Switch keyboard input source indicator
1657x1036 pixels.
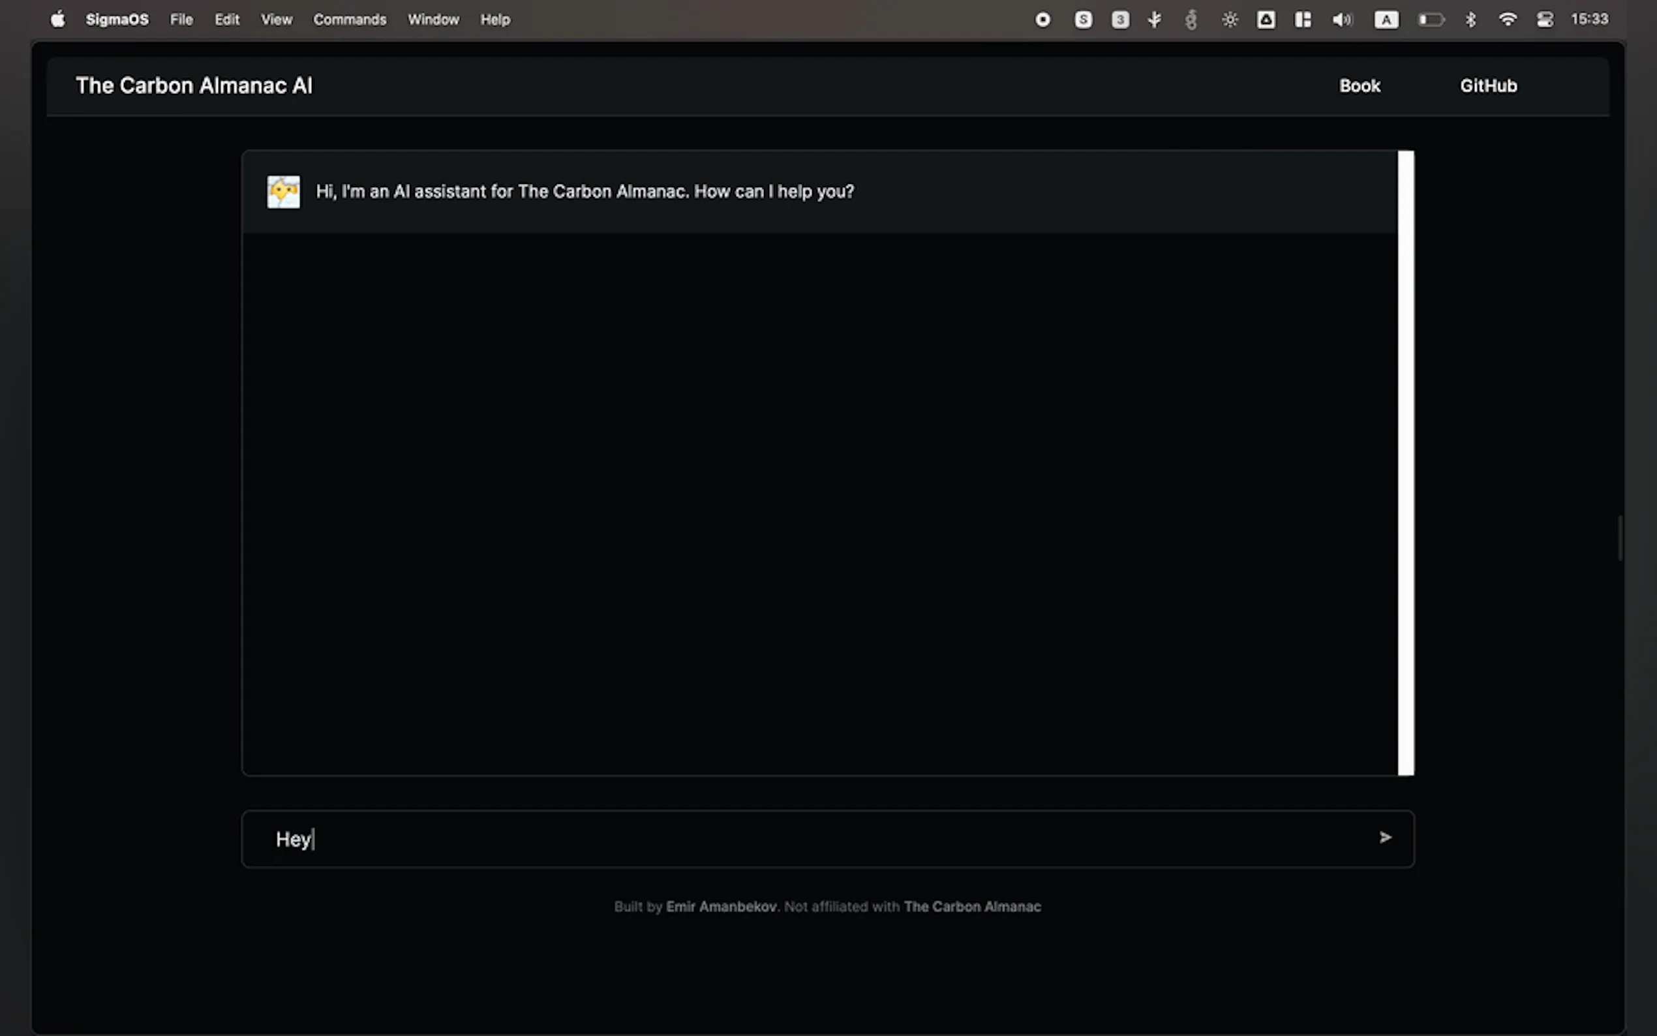click(x=1386, y=20)
